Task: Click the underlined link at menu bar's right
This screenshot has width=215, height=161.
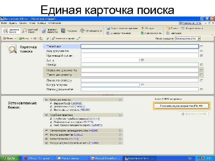Action: coord(191,23)
